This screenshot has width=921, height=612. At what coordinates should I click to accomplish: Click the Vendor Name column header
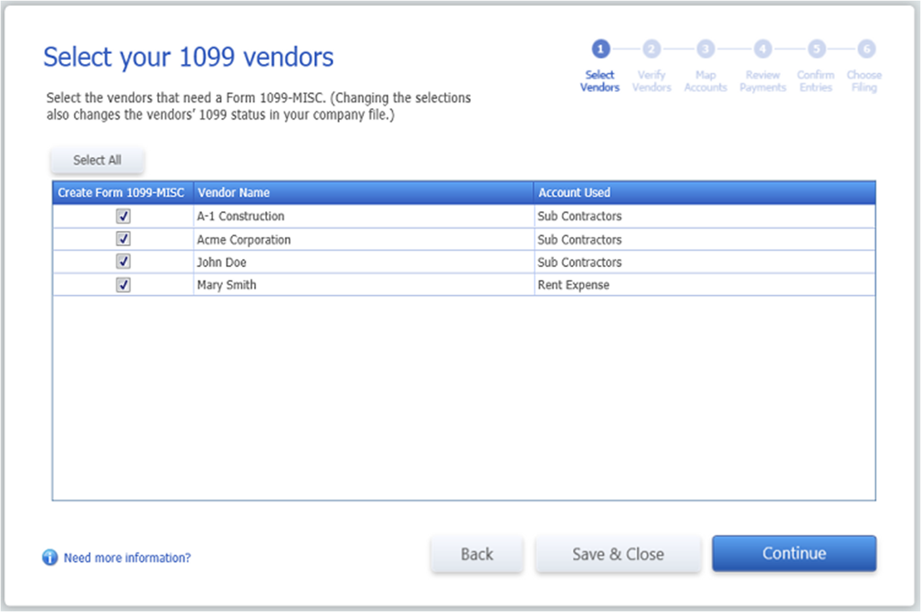233,192
